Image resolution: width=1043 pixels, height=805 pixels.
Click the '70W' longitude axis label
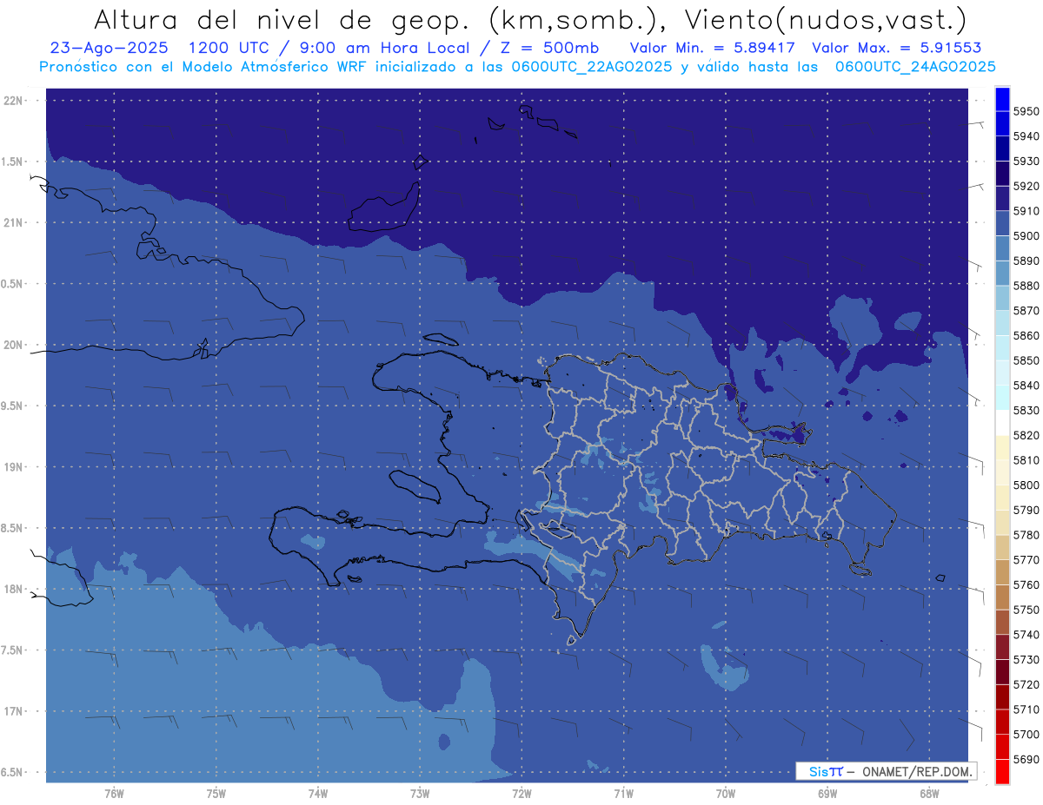click(726, 794)
